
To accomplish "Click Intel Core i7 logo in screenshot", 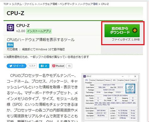I will (130, 89).
